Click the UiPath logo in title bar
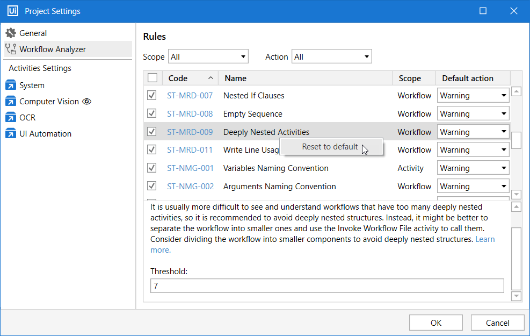This screenshot has height=336, width=530. (x=13, y=11)
